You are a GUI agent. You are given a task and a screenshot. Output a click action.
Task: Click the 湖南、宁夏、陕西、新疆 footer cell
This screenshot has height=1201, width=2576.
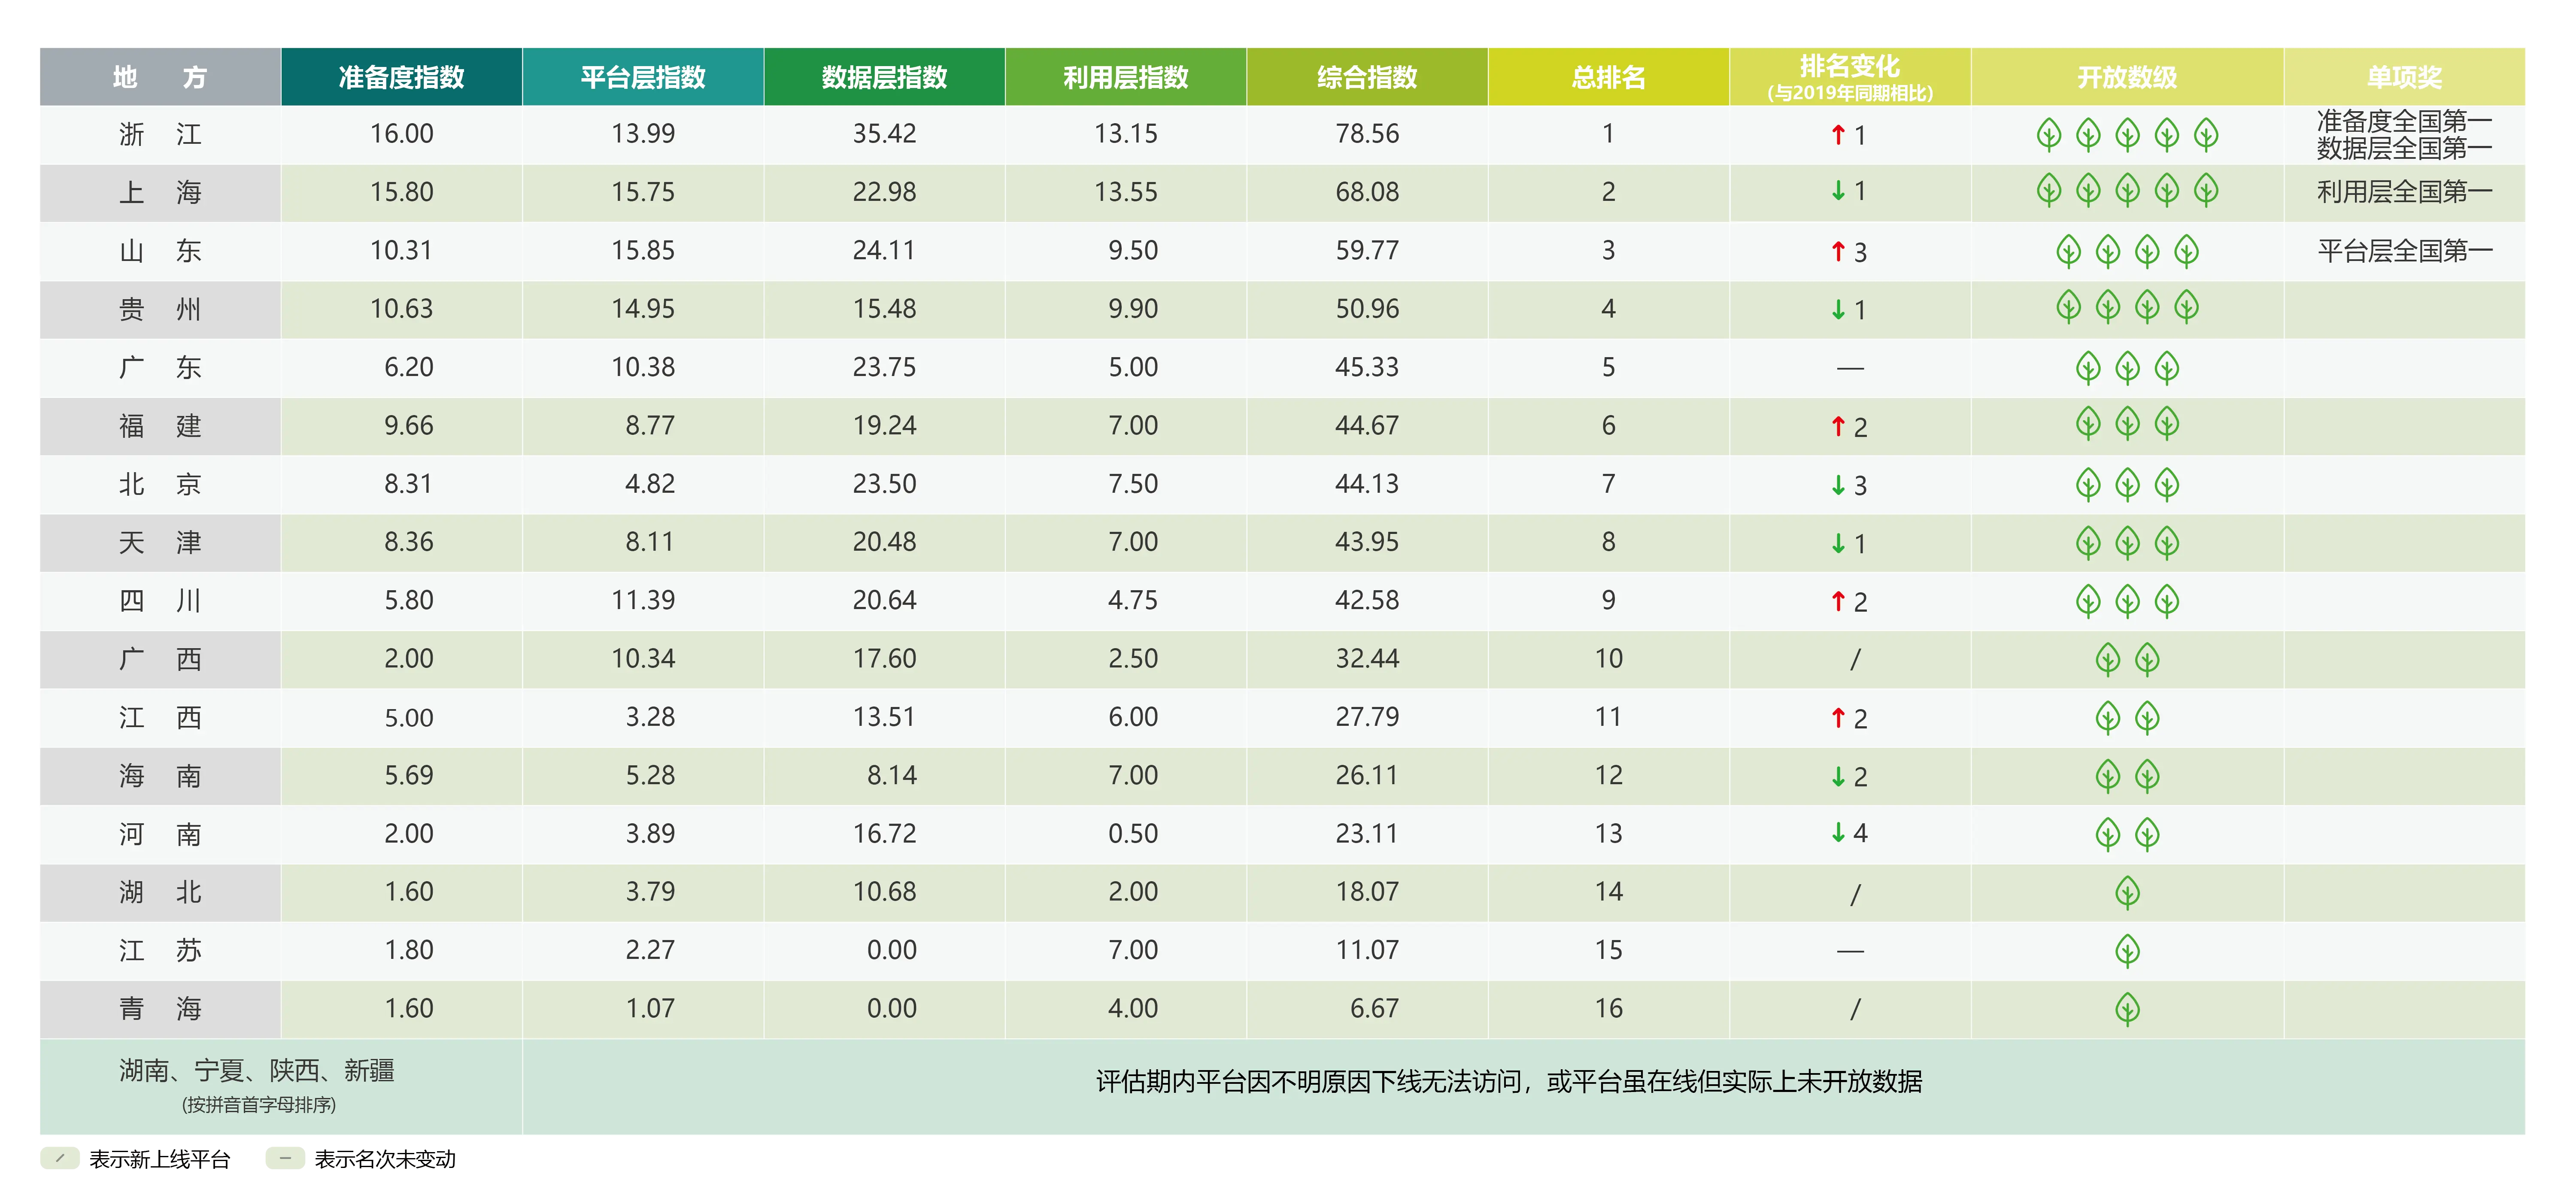[x=281, y=1086]
